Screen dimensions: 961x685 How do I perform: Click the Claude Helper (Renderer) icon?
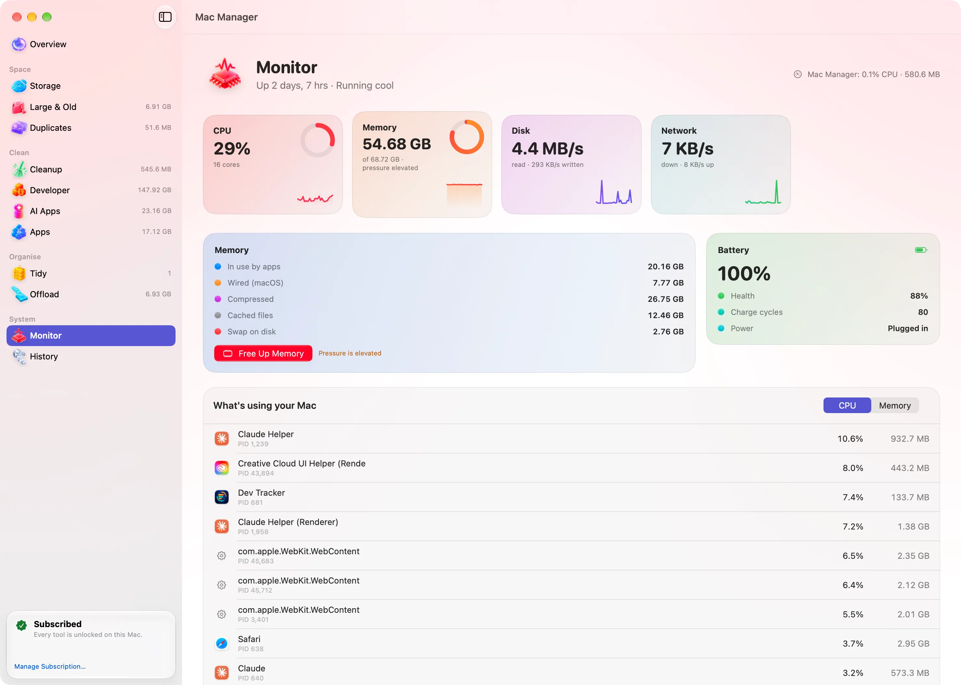click(x=222, y=526)
